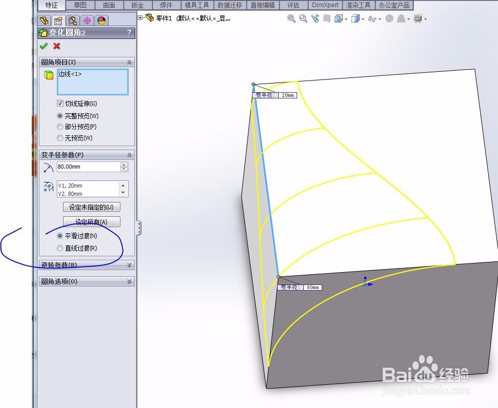The image size is (498, 408).
Task: Accept fillet with the green checkmark
Action: point(44,46)
